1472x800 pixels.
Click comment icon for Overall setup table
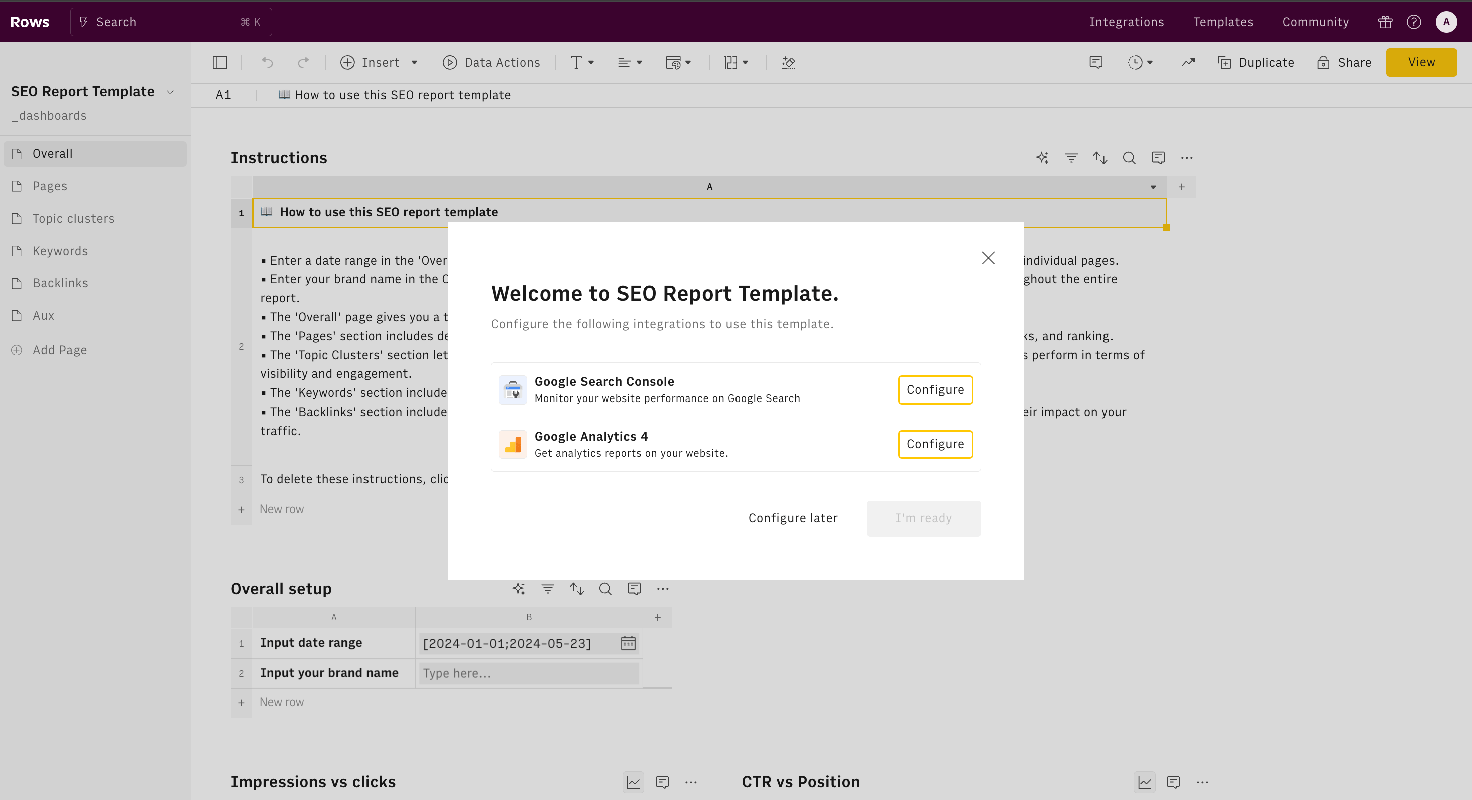(634, 589)
